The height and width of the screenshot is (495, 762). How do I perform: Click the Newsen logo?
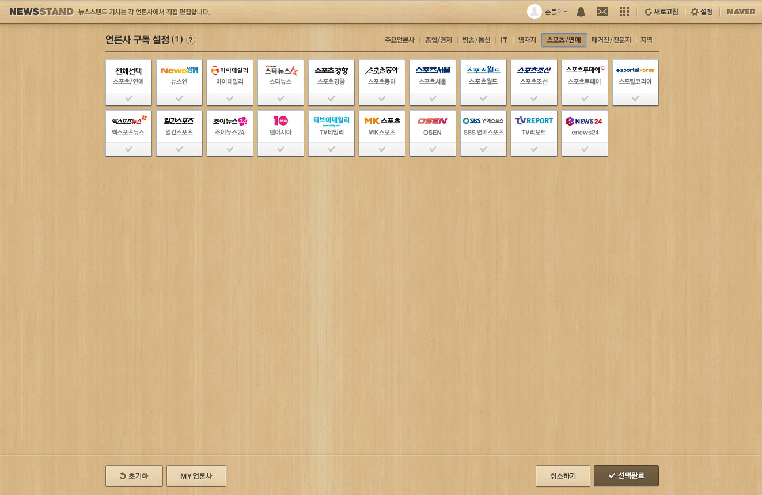pyautogui.click(x=179, y=70)
